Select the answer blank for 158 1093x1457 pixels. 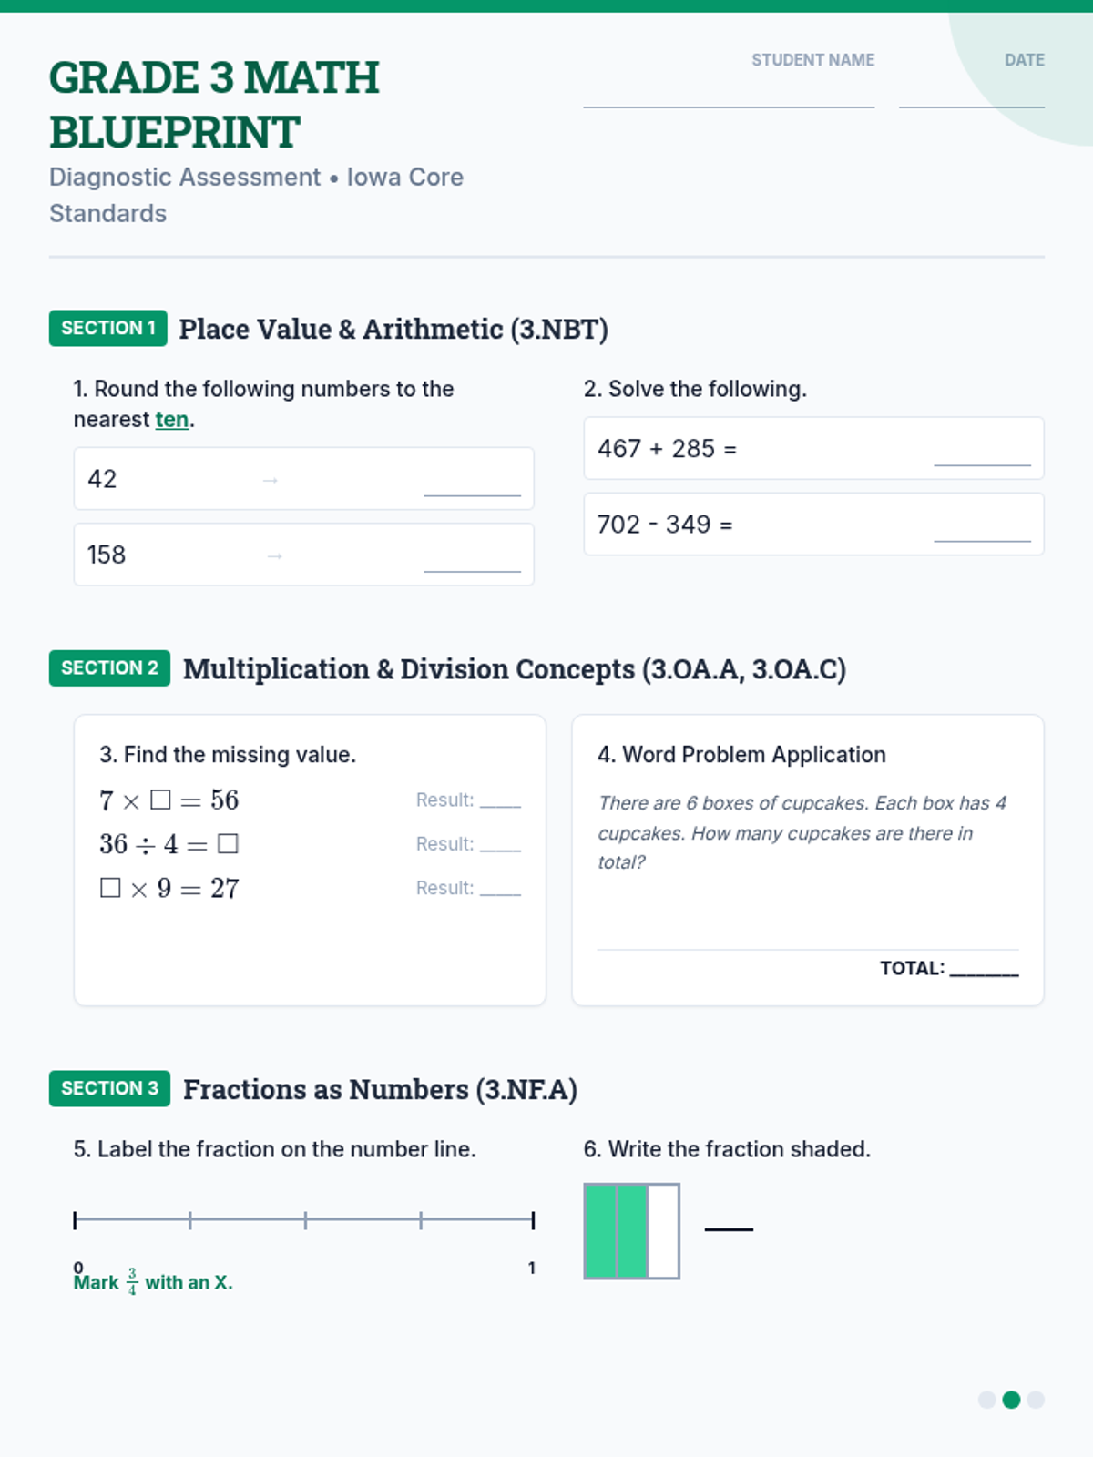pyautogui.click(x=472, y=561)
